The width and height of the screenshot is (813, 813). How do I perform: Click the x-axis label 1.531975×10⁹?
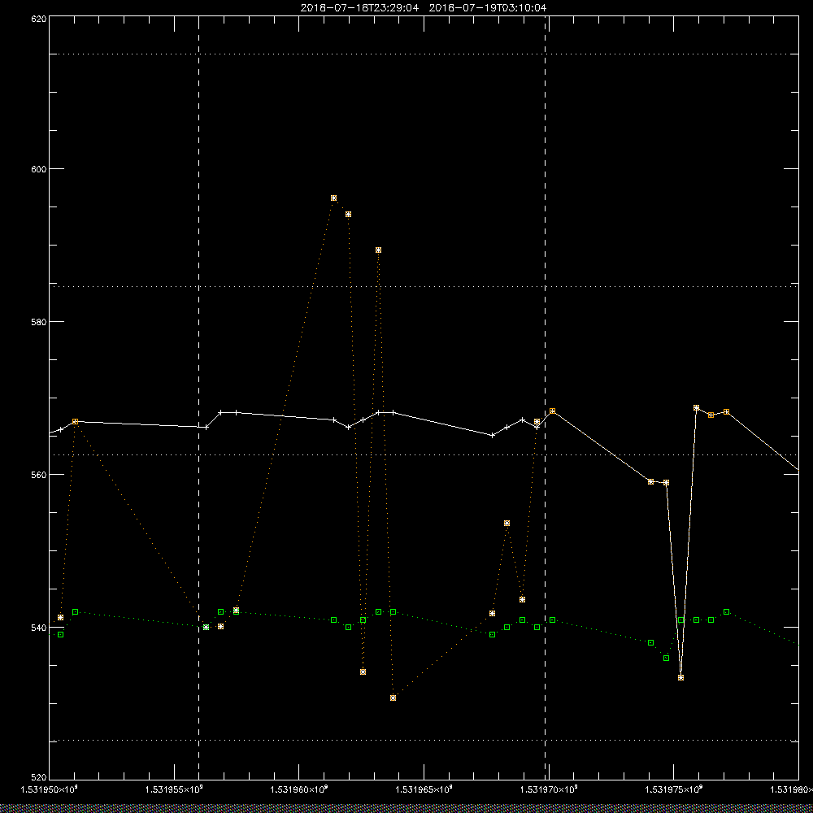click(675, 789)
